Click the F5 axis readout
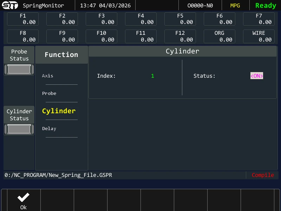 [180, 19]
